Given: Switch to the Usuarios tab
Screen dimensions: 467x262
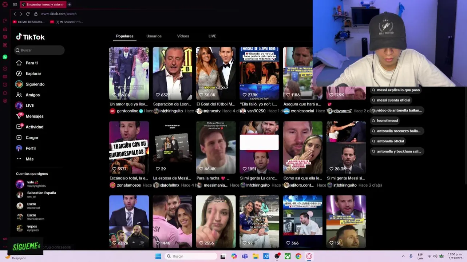Looking at the screenshot, I should 154,36.
